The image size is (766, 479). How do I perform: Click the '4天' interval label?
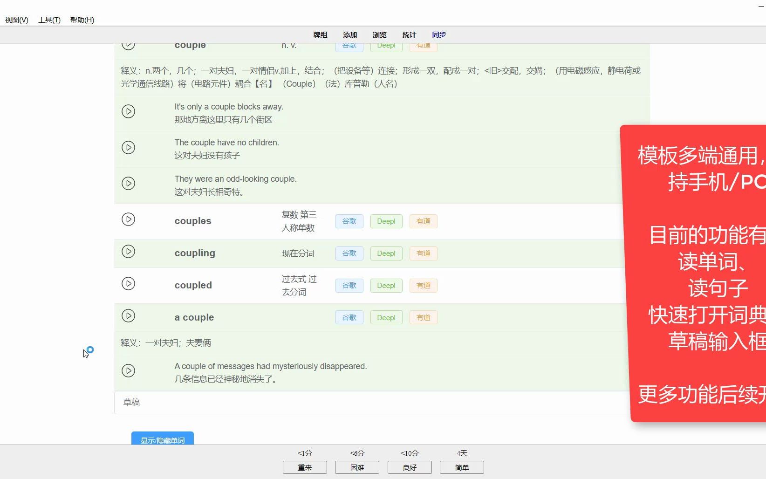click(462, 453)
